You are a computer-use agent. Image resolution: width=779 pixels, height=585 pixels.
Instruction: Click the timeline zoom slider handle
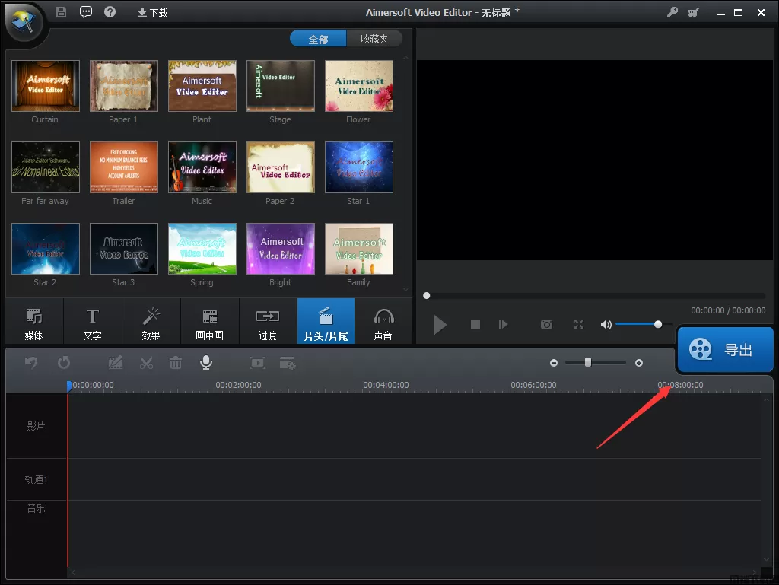point(588,363)
